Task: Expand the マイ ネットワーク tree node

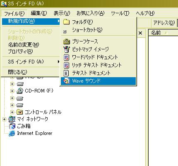Action: click(x=4, y=119)
